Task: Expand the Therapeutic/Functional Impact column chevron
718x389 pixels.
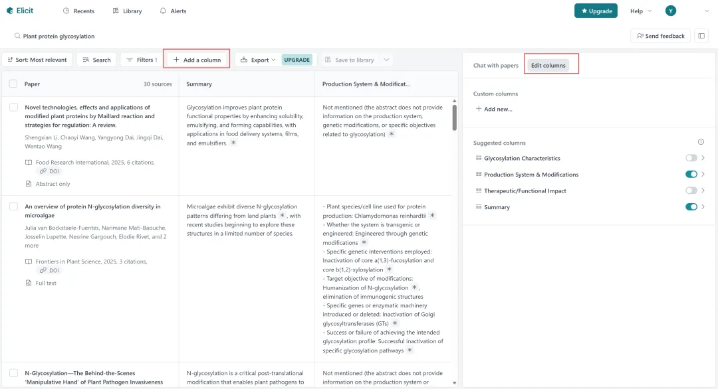Action: [x=703, y=191]
